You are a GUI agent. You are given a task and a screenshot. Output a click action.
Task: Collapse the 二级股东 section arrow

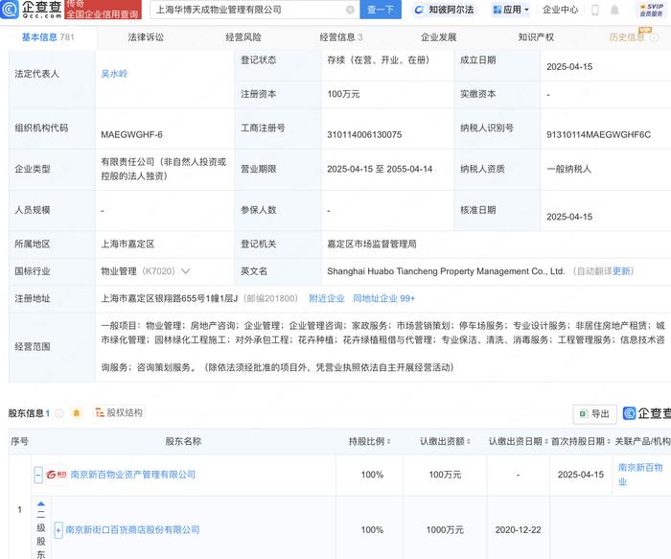(x=41, y=504)
